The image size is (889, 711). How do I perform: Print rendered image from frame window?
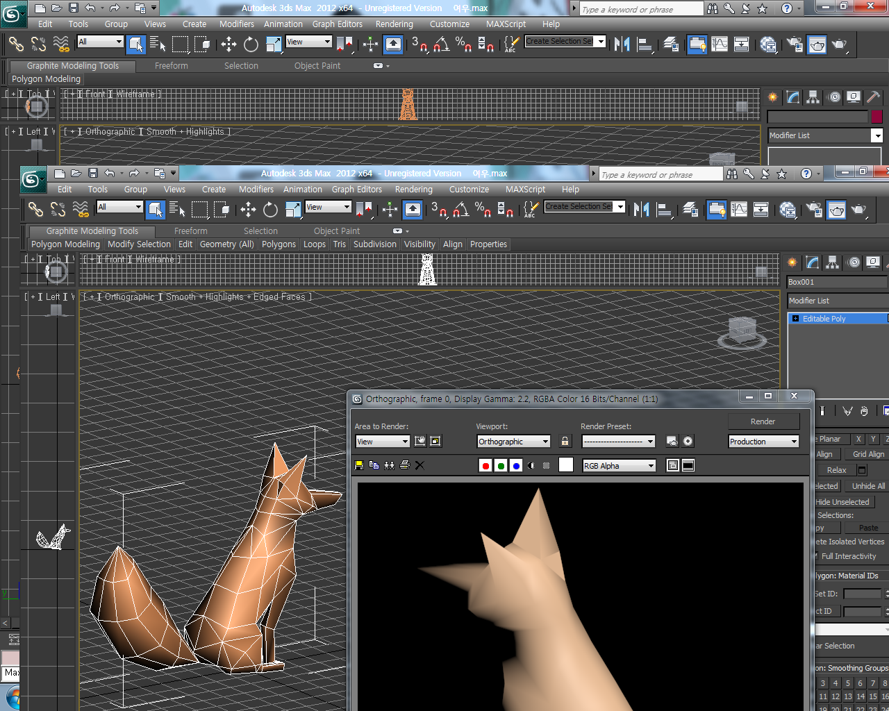point(404,465)
